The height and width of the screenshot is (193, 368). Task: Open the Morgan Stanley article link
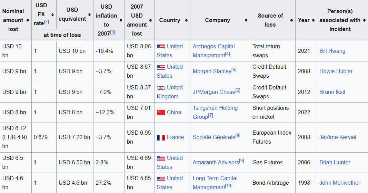tap(212, 71)
